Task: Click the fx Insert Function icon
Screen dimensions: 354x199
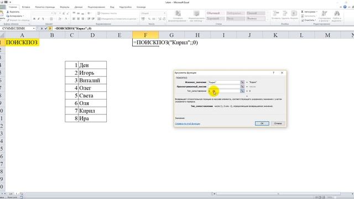Action: coord(50,28)
